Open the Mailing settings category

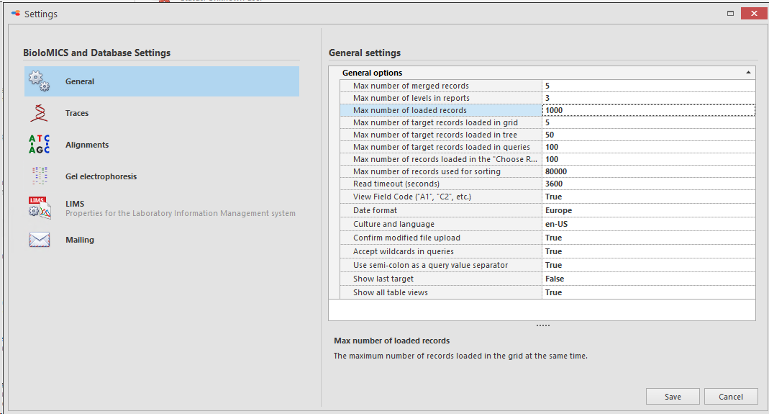click(162, 240)
